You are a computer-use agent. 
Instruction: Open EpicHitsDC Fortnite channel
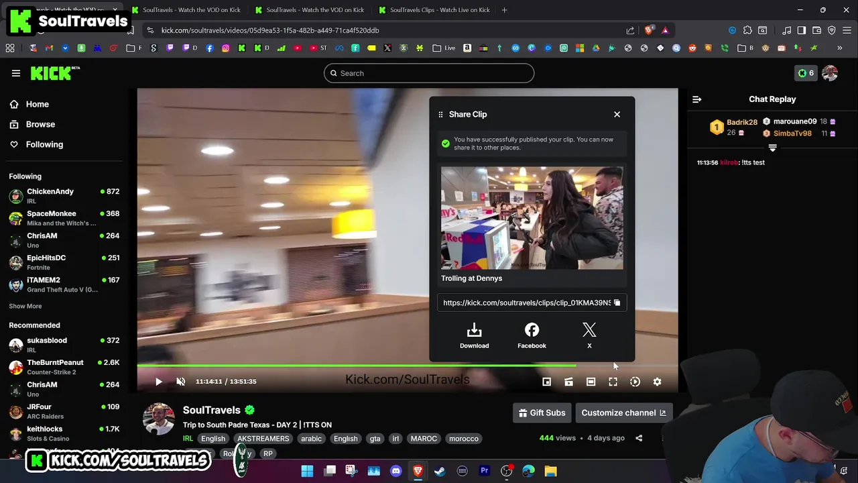point(64,262)
